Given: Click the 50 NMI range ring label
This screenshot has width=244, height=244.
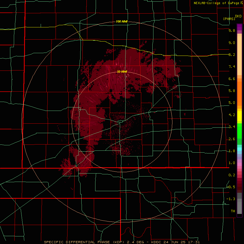Looking at the screenshot, I should pyautogui.click(x=122, y=72).
